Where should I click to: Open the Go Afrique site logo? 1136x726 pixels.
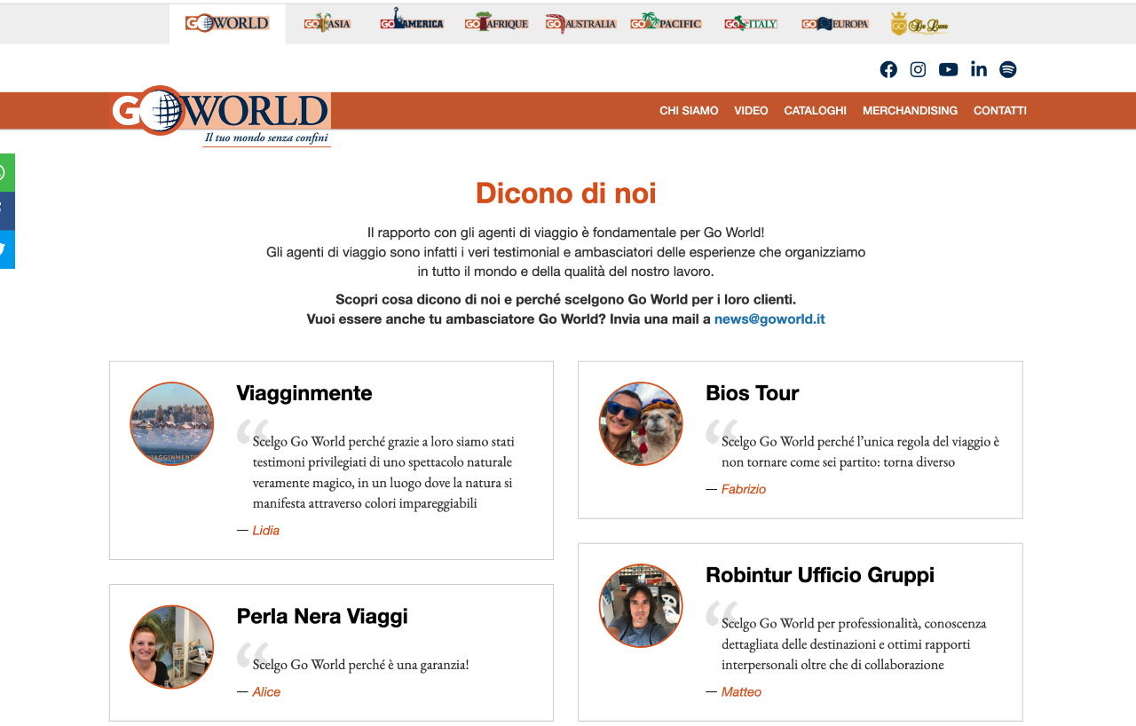tap(496, 24)
